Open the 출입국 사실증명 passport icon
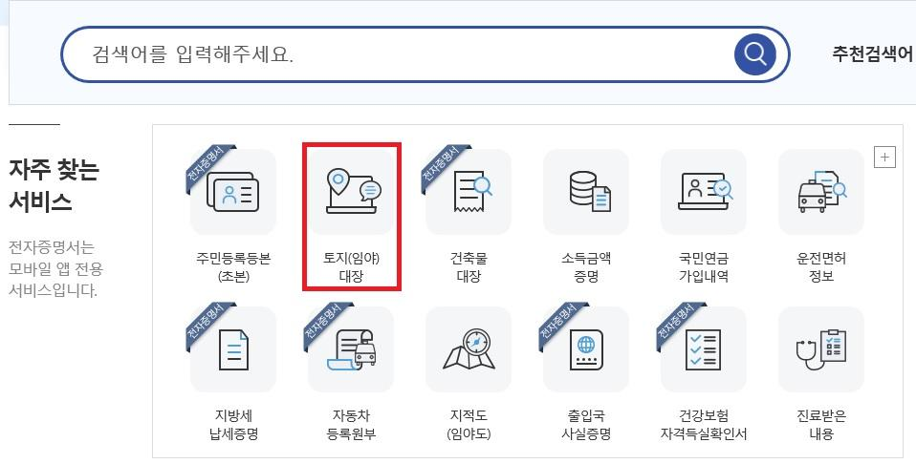 586,349
